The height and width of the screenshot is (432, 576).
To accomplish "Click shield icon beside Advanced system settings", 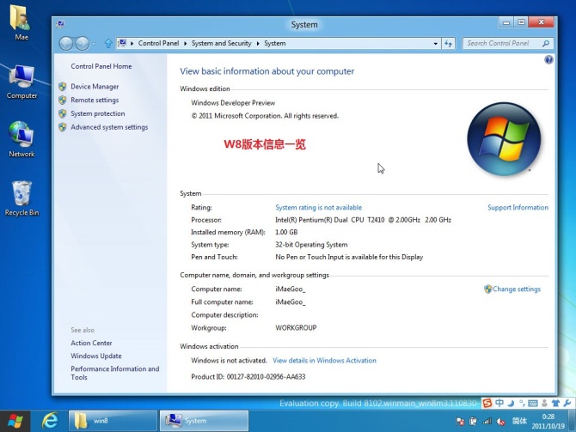I will (x=63, y=127).
